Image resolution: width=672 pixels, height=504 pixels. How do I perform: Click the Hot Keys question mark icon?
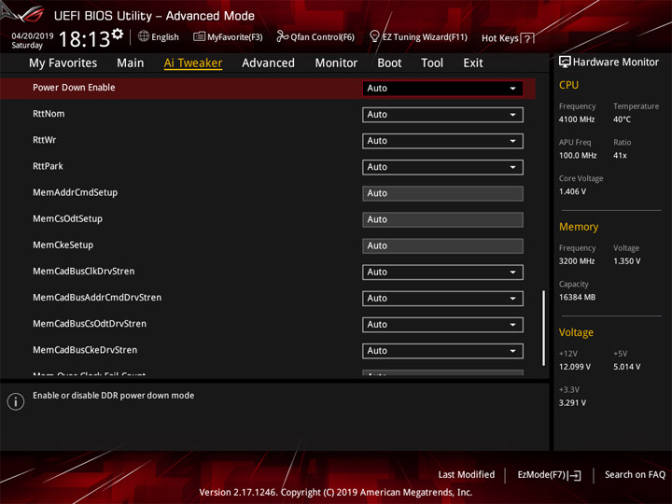[527, 38]
